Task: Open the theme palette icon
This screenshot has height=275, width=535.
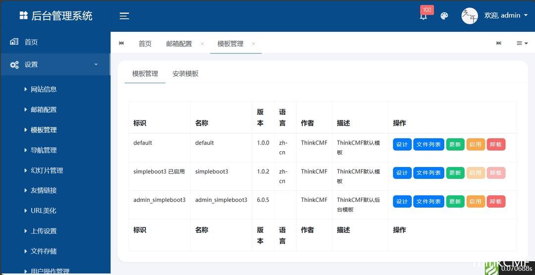Action: 444,16
